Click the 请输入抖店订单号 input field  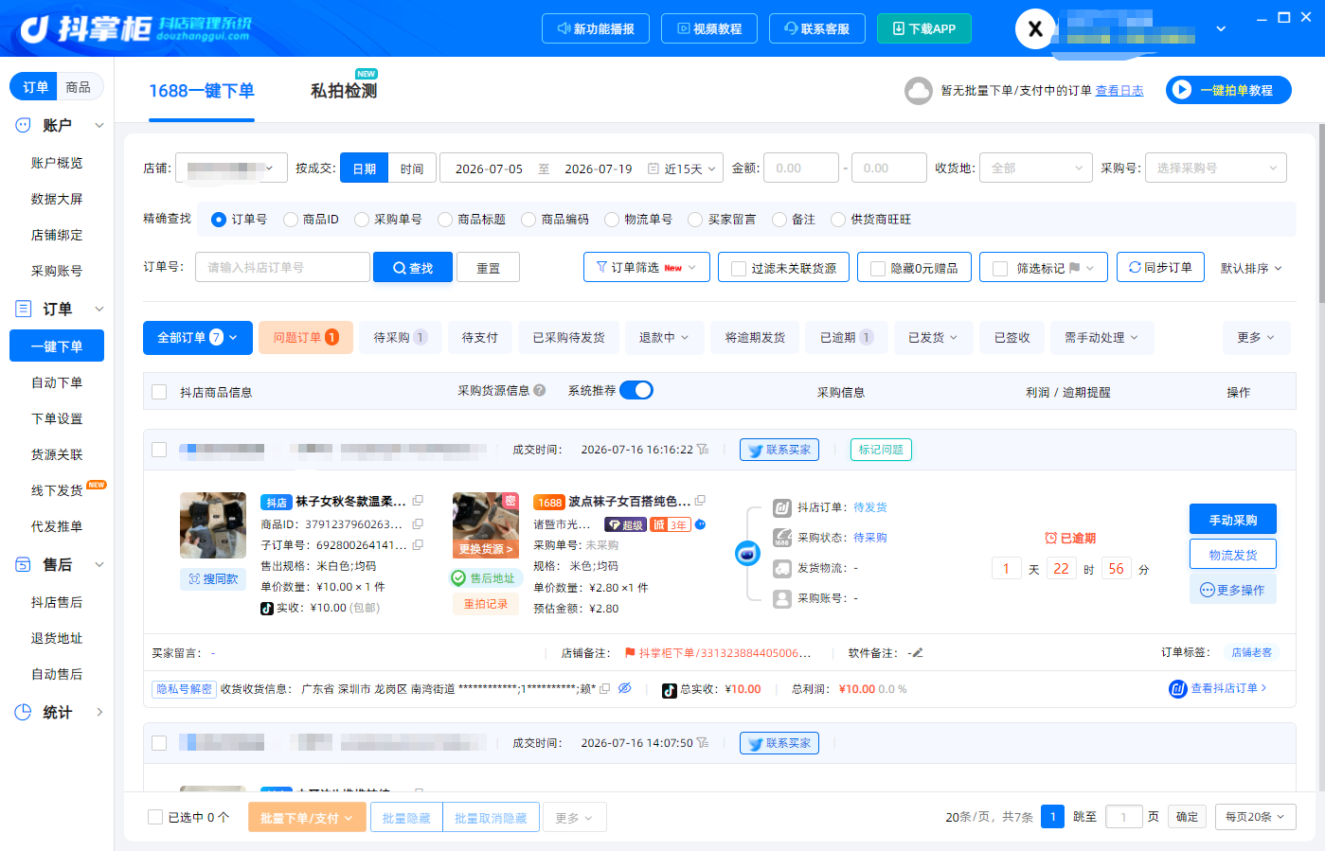[x=282, y=267]
